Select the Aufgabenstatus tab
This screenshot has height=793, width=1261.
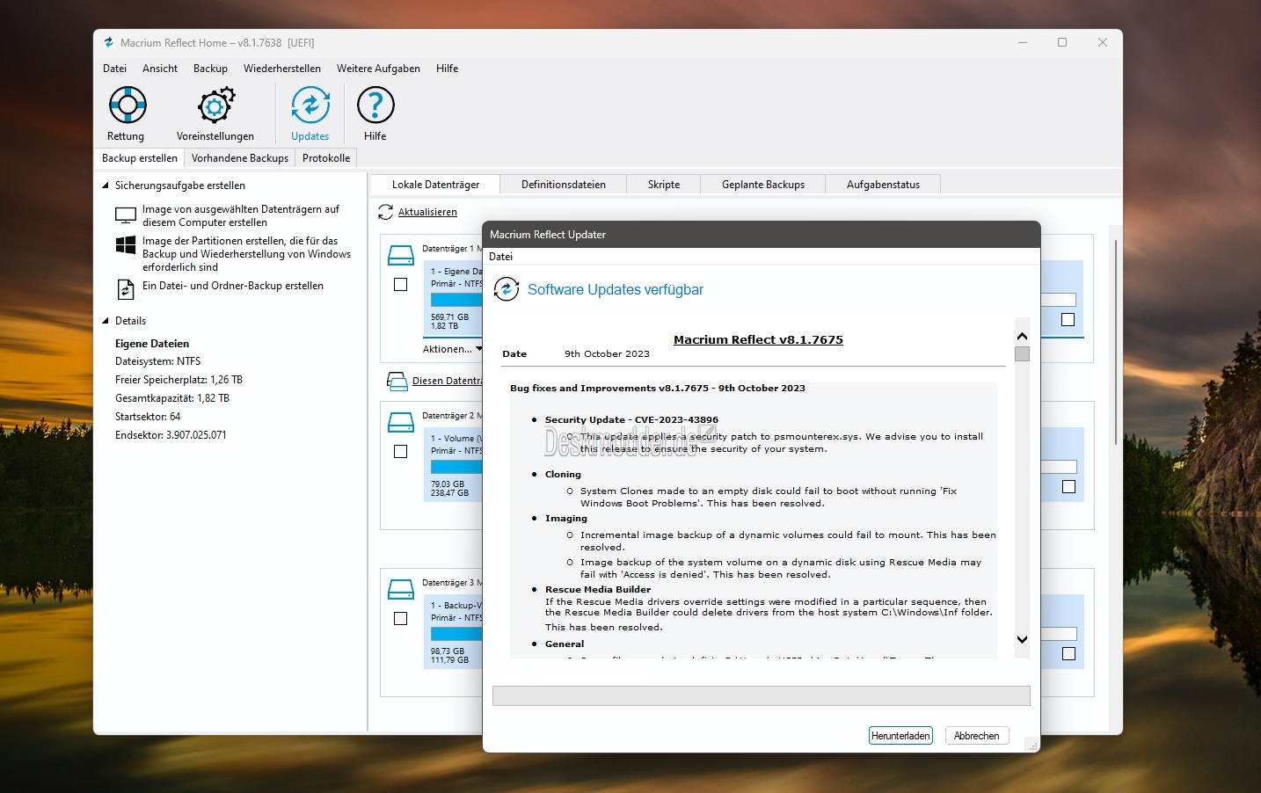(883, 185)
